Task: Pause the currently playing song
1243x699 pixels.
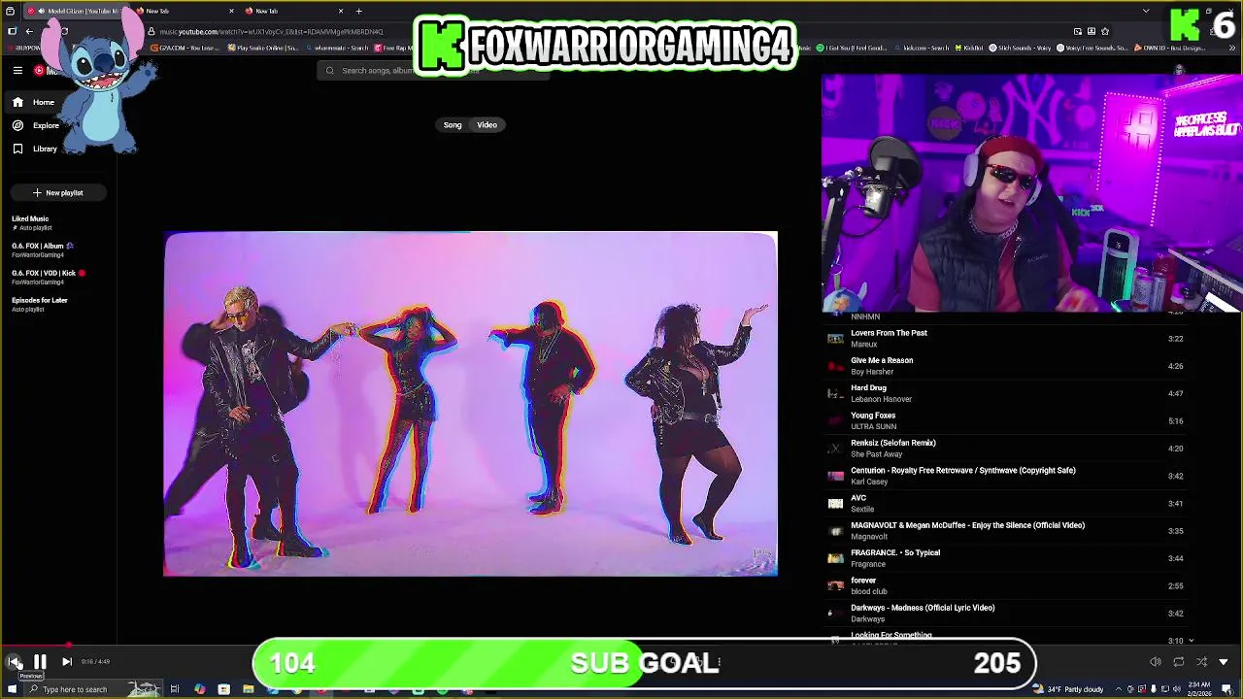Action: tap(40, 662)
